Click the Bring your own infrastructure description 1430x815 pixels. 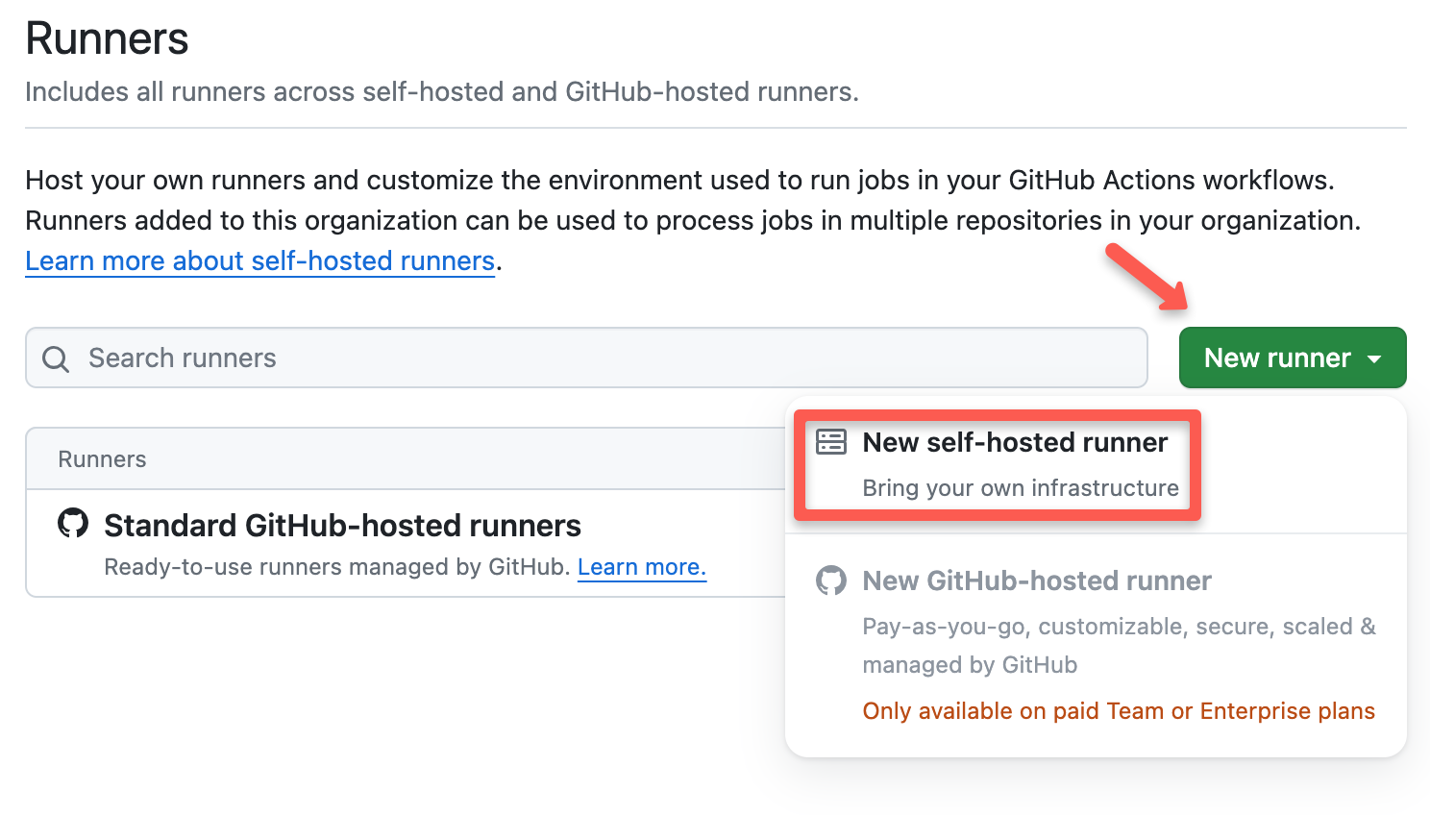(1021, 487)
